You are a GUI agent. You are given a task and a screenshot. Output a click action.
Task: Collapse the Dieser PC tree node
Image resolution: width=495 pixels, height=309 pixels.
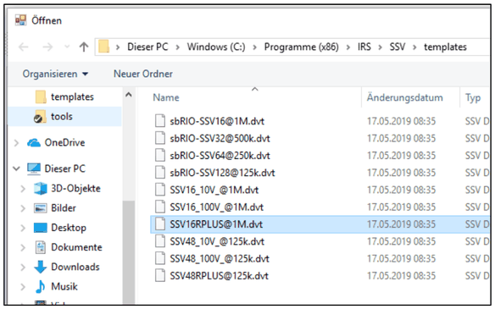click(16, 168)
